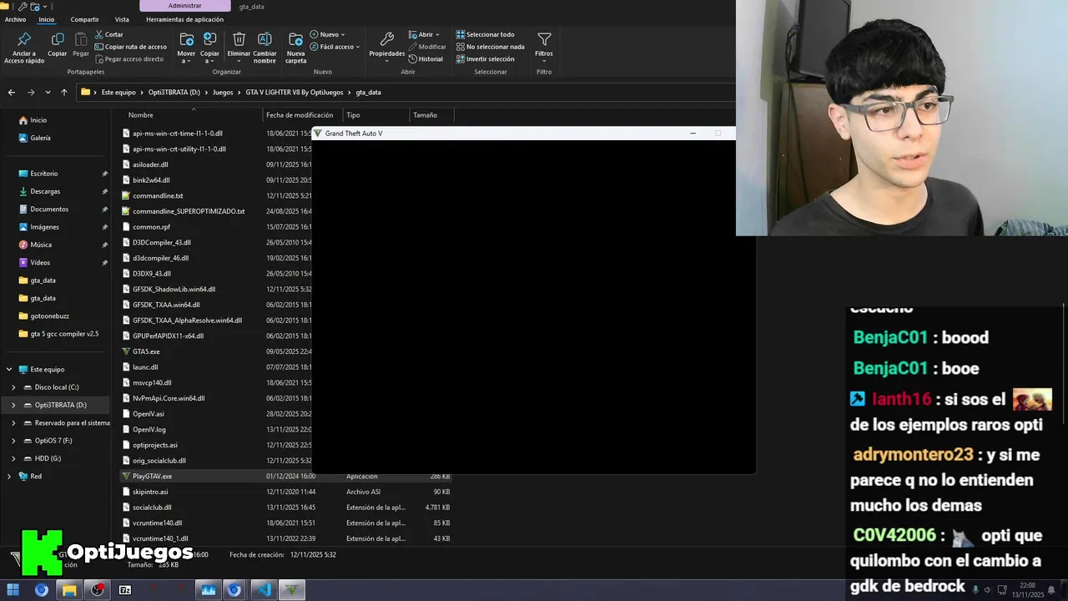Switch to GTA V taskbar icon

click(292, 590)
